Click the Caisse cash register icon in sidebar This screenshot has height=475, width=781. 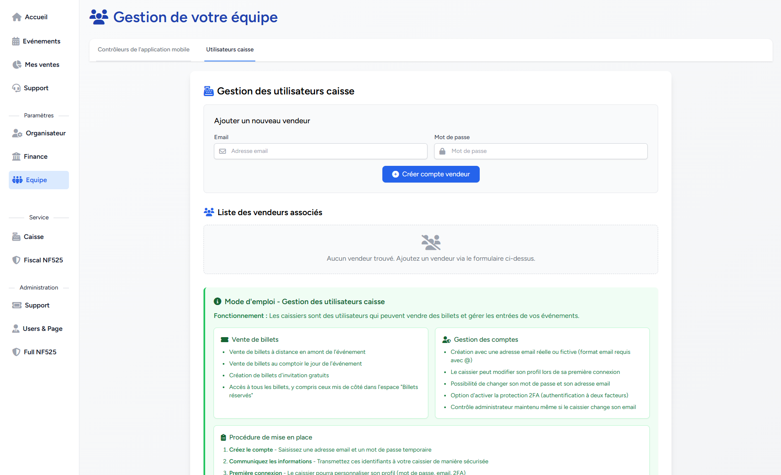point(16,237)
